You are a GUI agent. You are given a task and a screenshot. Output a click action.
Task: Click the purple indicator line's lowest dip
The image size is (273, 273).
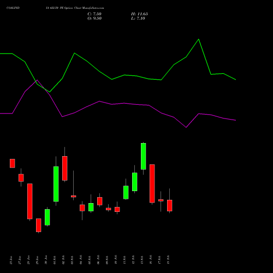(x=186, y=127)
